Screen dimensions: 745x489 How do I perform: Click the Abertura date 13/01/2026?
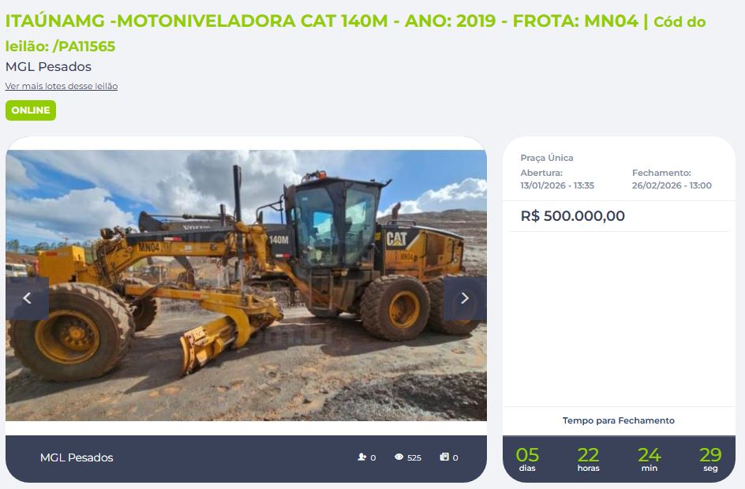(x=557, y=185)
